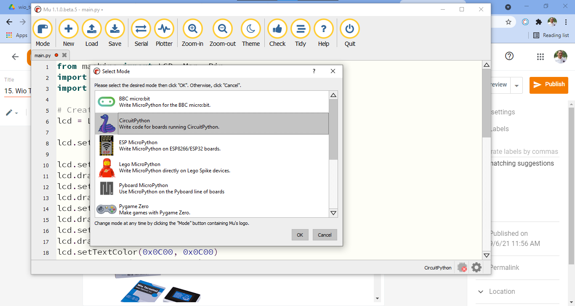
Task: Tidy the code formatting
Action: [x=301, y=33]
